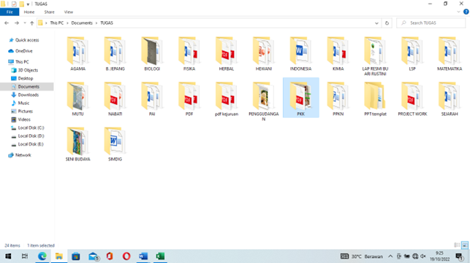Screen dimensions: 470x263
Task: Open Excel from the taskbar
Action: pyautogui.click(x=160, y=256)
